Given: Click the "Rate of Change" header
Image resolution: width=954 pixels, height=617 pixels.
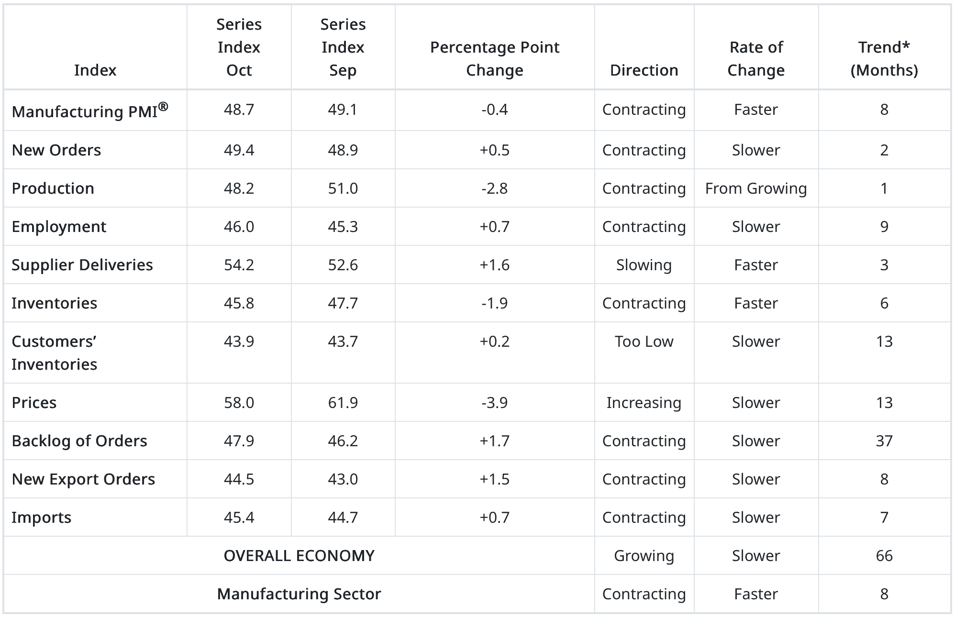Looking at the screenshot, I should [755, 59].
